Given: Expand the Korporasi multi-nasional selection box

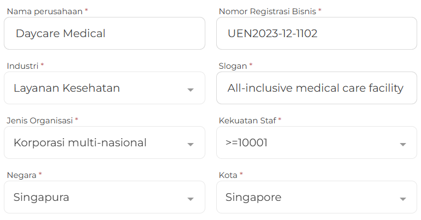Looking at the screenshot, I should click(x=104, y=142).
